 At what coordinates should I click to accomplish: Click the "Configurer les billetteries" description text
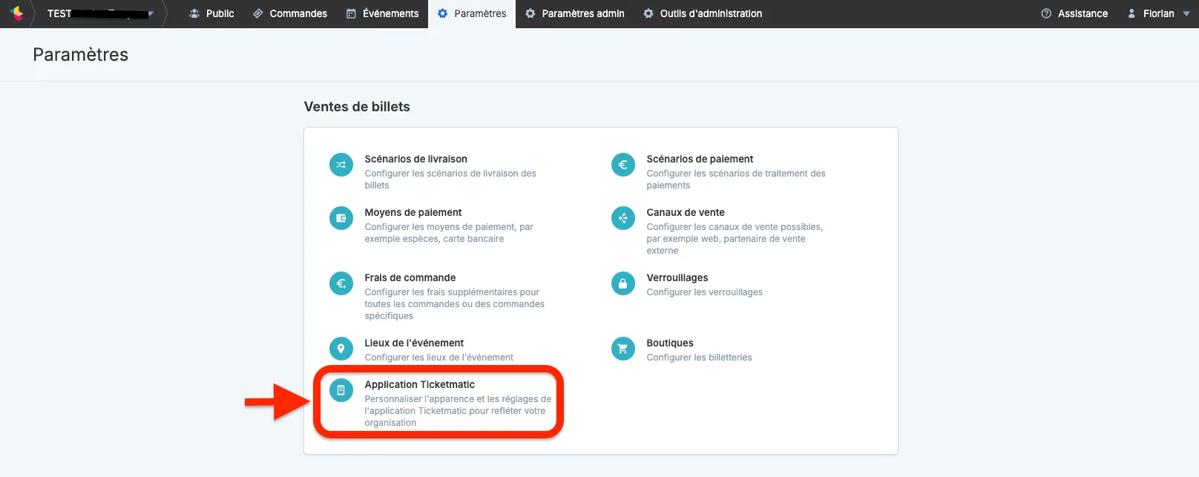(x=699, y=358)
